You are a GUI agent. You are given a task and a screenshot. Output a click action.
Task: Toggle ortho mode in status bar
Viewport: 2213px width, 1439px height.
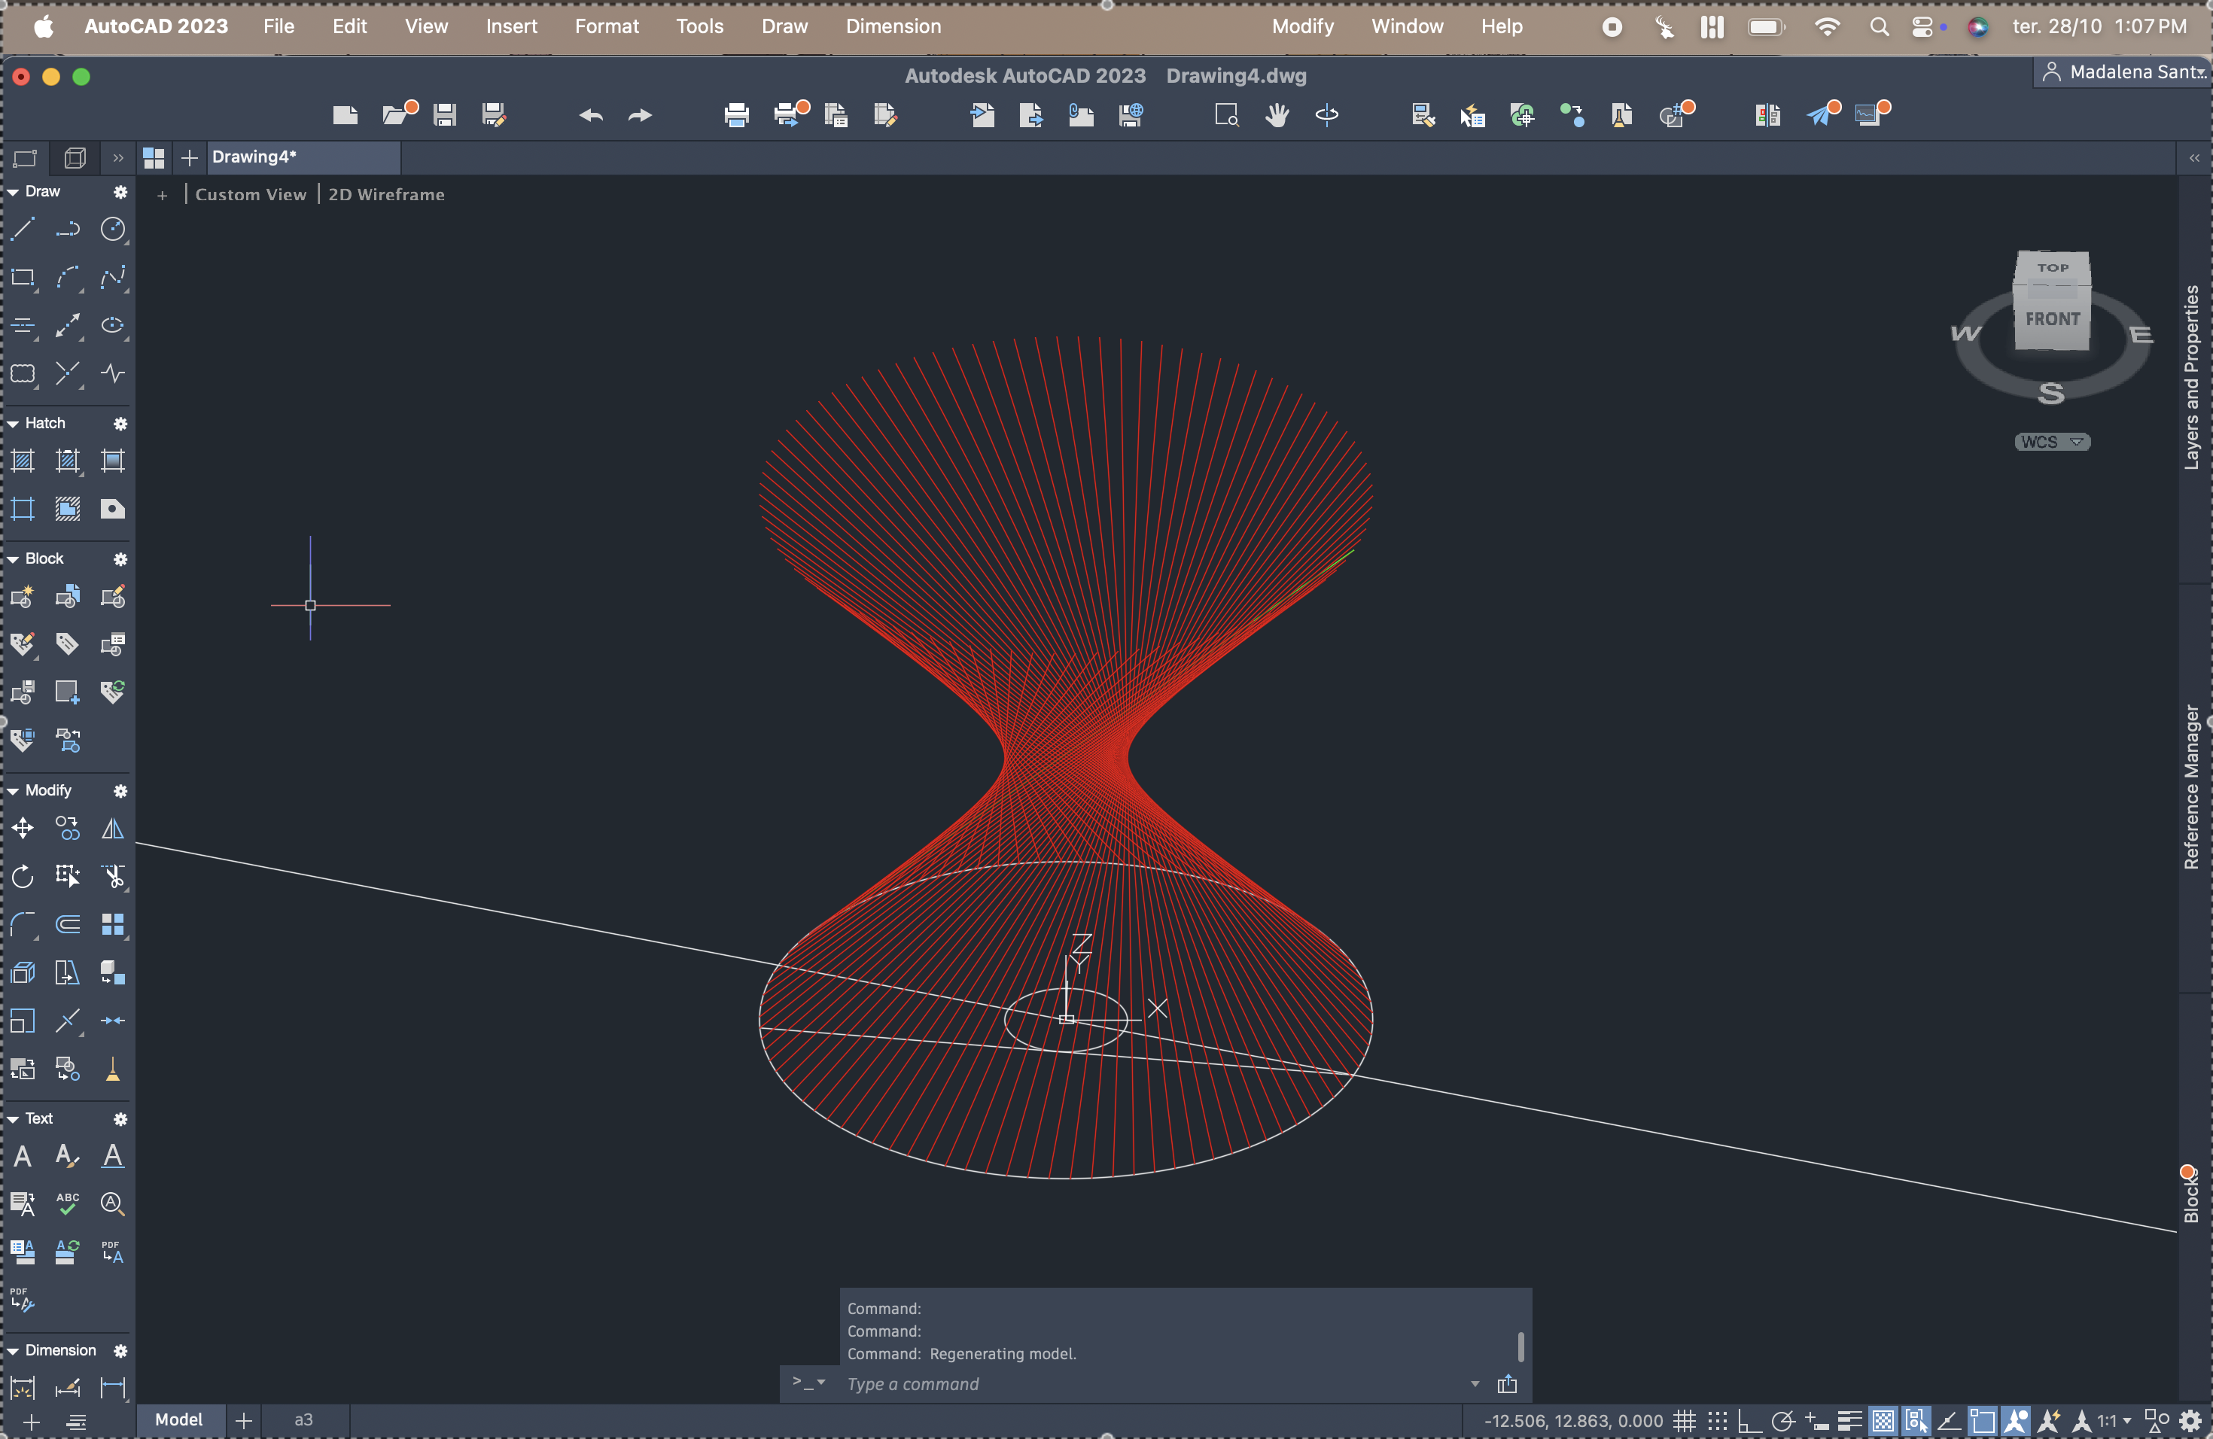pos(1749,1420)
